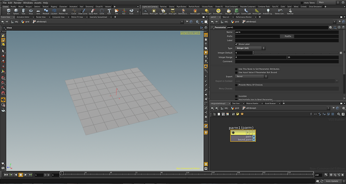Switch to the Material Palette tab
The image size is (346, 184).
[x=252, y=103]
